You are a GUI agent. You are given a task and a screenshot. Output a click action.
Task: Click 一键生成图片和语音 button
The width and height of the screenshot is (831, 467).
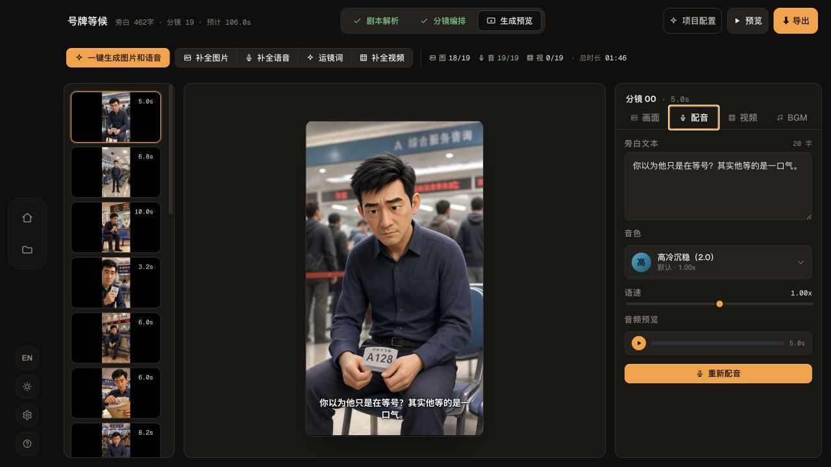[118, 58]
